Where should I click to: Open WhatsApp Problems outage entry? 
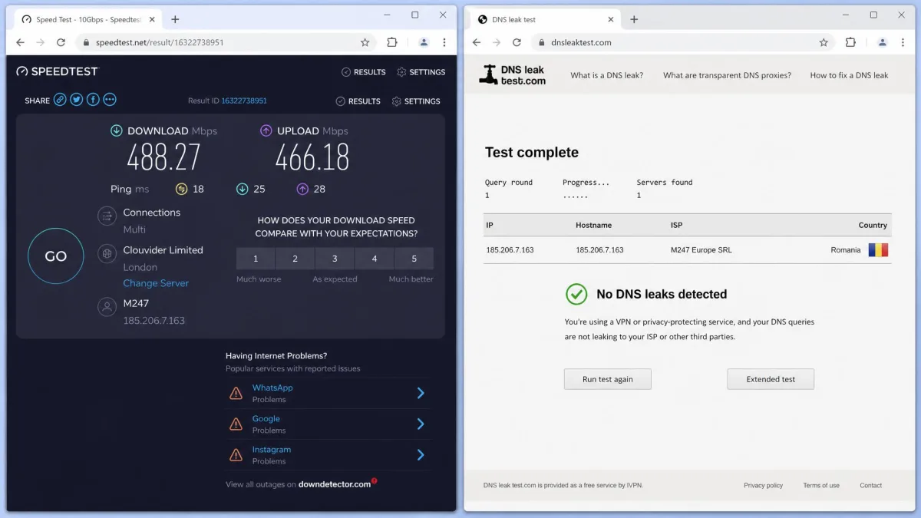coord(328,393)
